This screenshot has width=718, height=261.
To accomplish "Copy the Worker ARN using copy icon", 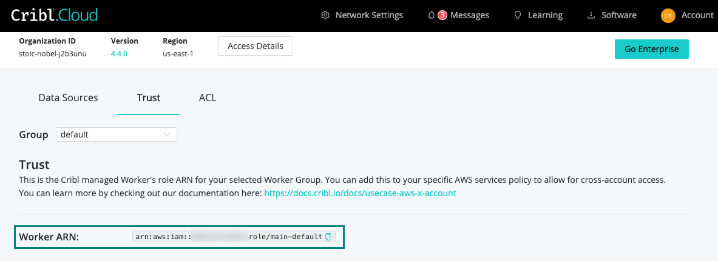I will tap(328, 237).
